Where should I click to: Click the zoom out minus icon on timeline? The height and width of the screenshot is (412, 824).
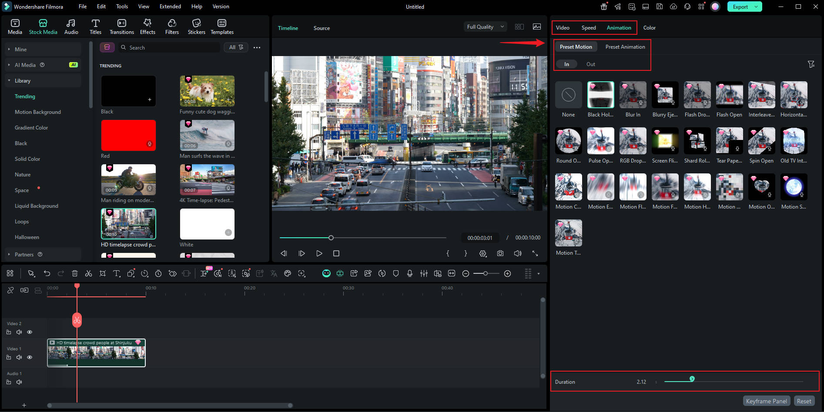[466, 273]
